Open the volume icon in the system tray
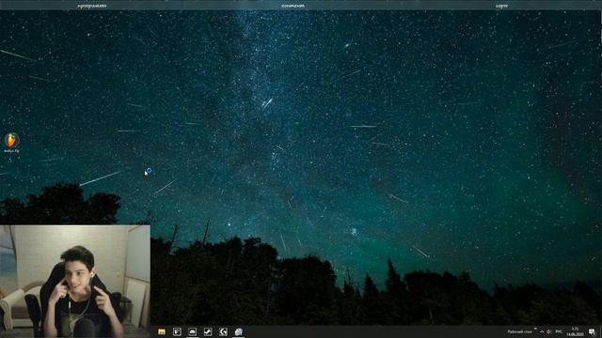 pos(548,331)
